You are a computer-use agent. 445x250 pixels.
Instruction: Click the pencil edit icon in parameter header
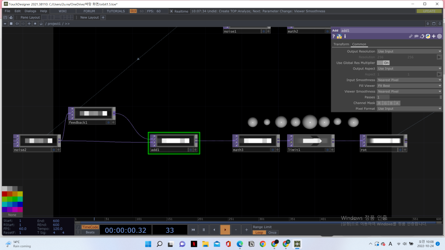coord(411,36)
